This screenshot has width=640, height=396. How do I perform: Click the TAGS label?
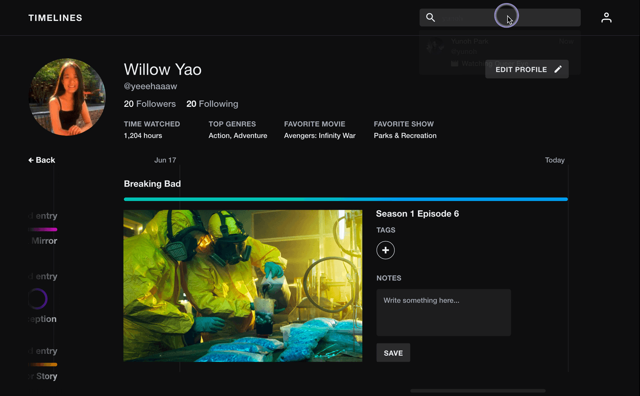coord(386,230)
